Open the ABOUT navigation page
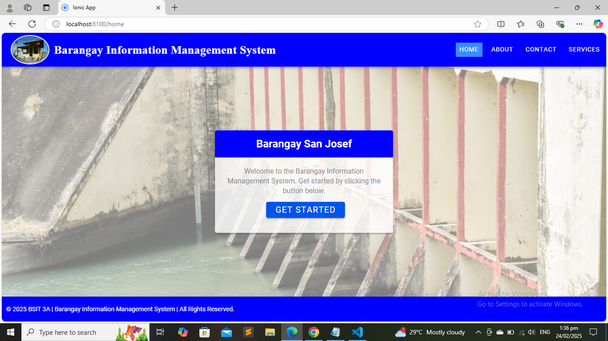608x341 pixels. tap(502, 49)
